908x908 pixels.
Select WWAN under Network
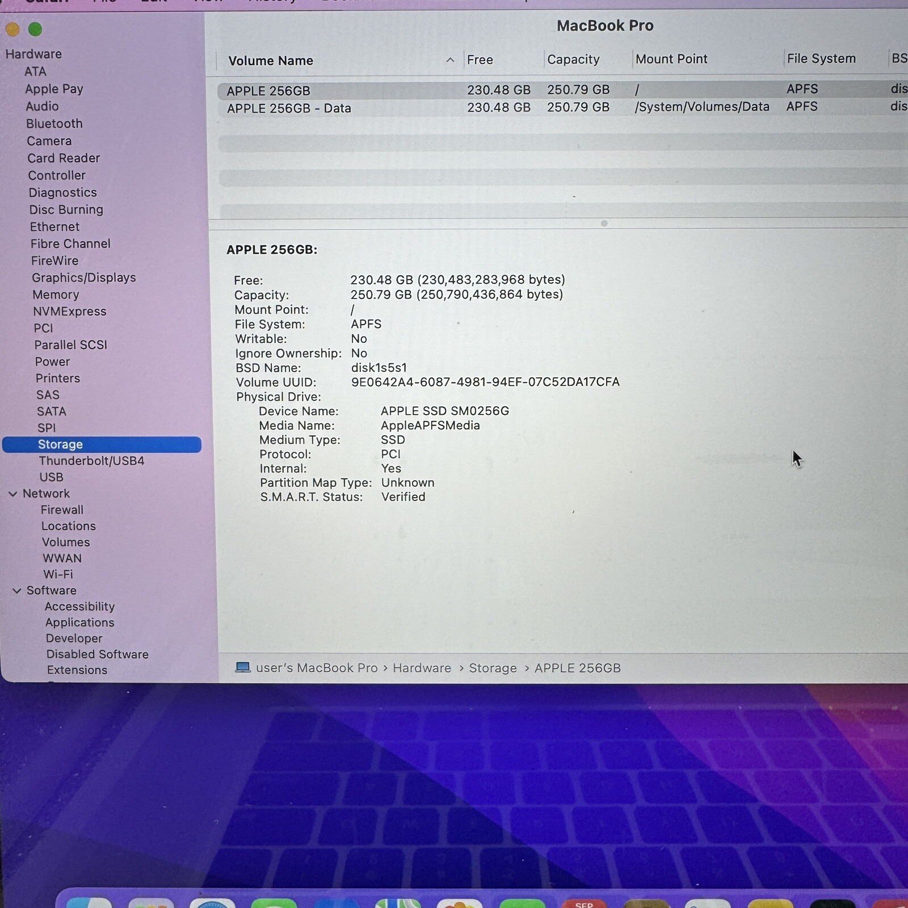62,558
